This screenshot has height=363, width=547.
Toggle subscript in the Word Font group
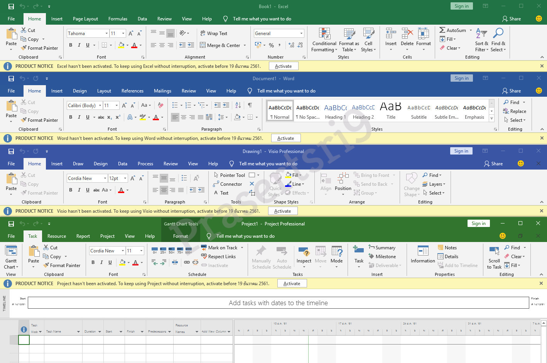(x=110, y=117)
